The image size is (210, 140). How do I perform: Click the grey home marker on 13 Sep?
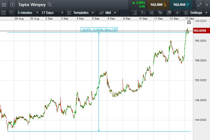point(189,22)
